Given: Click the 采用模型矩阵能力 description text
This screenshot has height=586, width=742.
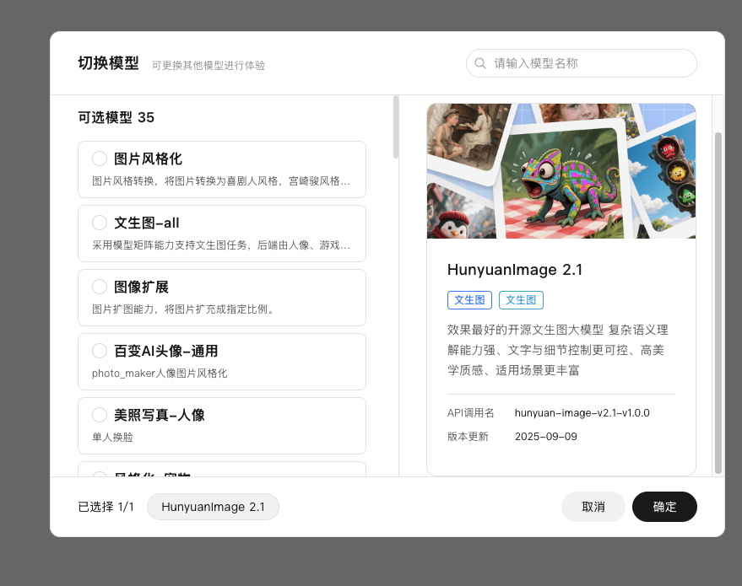Looking at the screenshot, I should click(221, 245).
